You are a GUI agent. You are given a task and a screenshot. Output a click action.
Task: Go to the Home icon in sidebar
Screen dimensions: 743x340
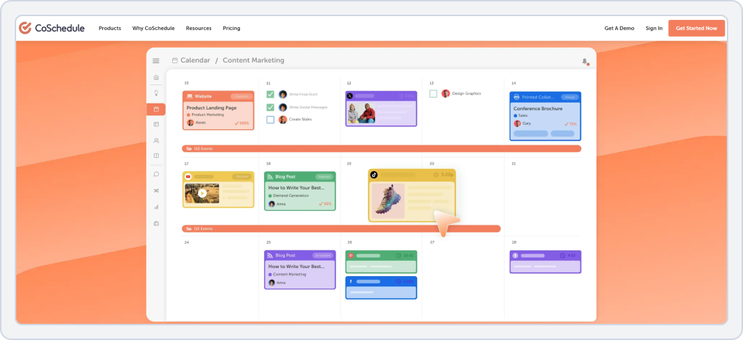tap(157, 78)
